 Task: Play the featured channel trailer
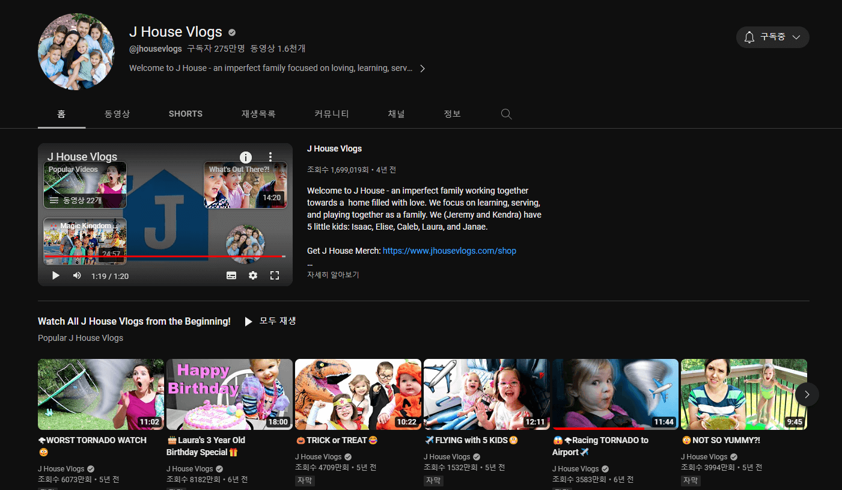coord(55,275)
